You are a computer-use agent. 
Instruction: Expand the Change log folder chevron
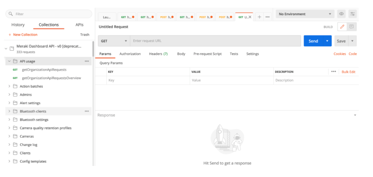pyautogui.click(x=9, y=145)
